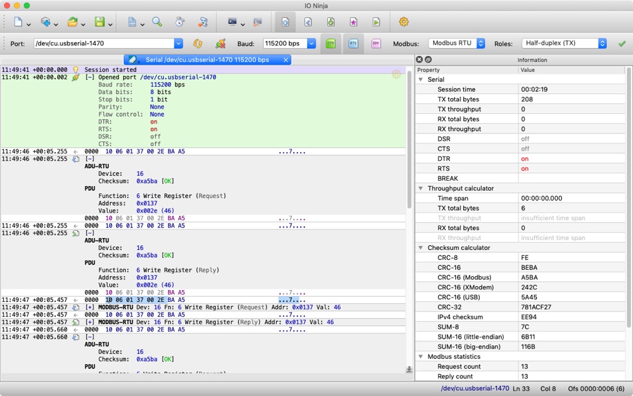Click the blue arrow page pane icon
This screenshot has width=633, height=396.
(x=308, y=22)
